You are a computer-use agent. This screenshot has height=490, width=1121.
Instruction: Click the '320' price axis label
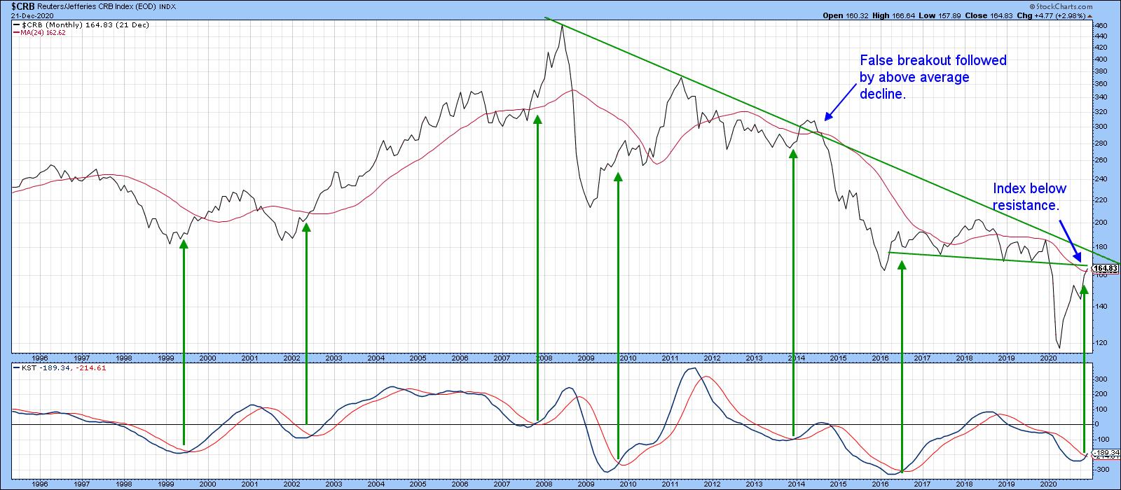point(1099,113)
